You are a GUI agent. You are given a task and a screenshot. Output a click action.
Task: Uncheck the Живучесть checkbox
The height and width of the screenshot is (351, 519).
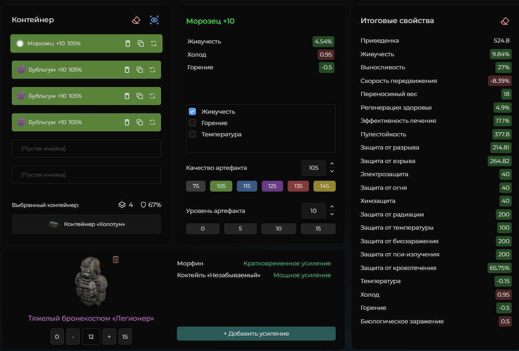pos(192,111)
